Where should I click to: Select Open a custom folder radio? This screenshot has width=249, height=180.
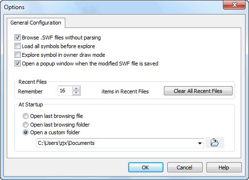pos(26,132)
